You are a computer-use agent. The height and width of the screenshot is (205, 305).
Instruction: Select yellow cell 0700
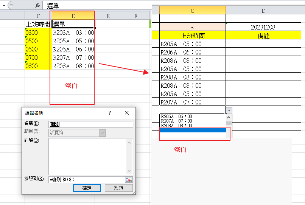coord(38,57)
